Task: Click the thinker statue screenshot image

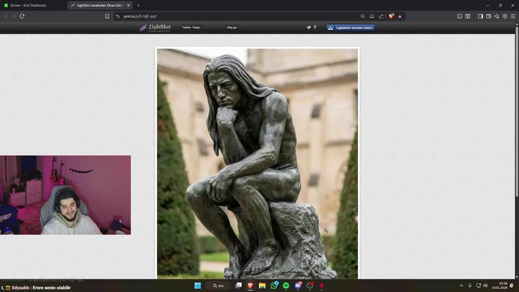Action: (257, 163)
